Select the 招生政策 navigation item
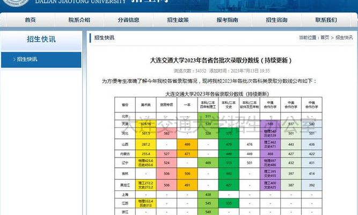358x215 pixels. [178, 20]
